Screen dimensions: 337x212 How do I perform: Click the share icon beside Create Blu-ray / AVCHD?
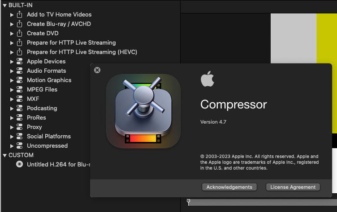(x=19, y=24)
